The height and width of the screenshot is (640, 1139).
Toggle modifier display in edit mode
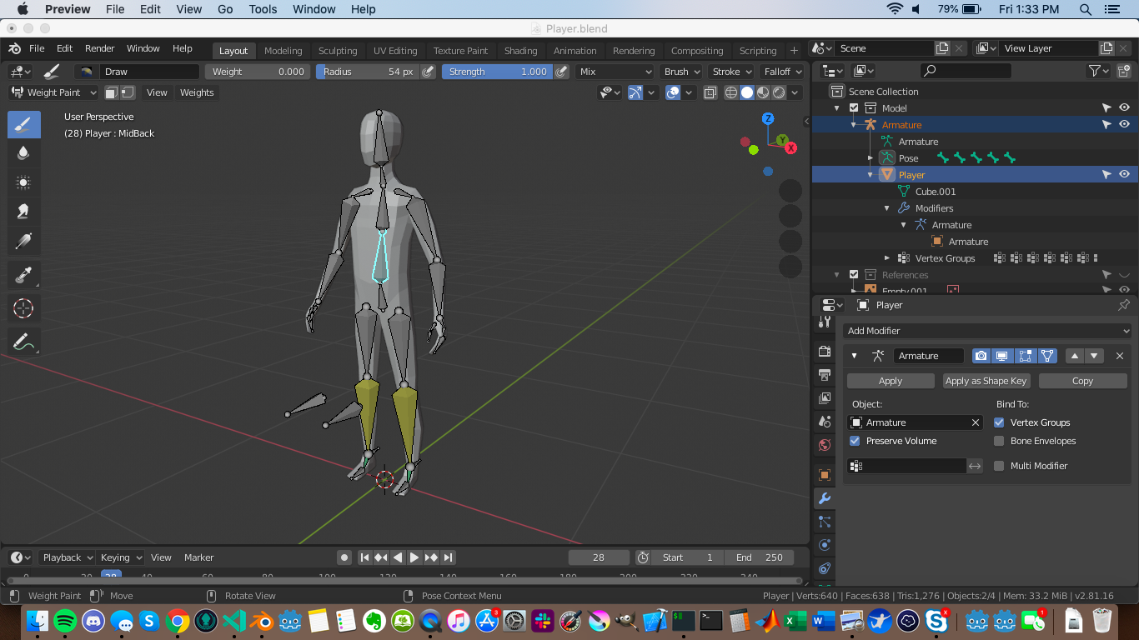click(x=1026, y=356)
